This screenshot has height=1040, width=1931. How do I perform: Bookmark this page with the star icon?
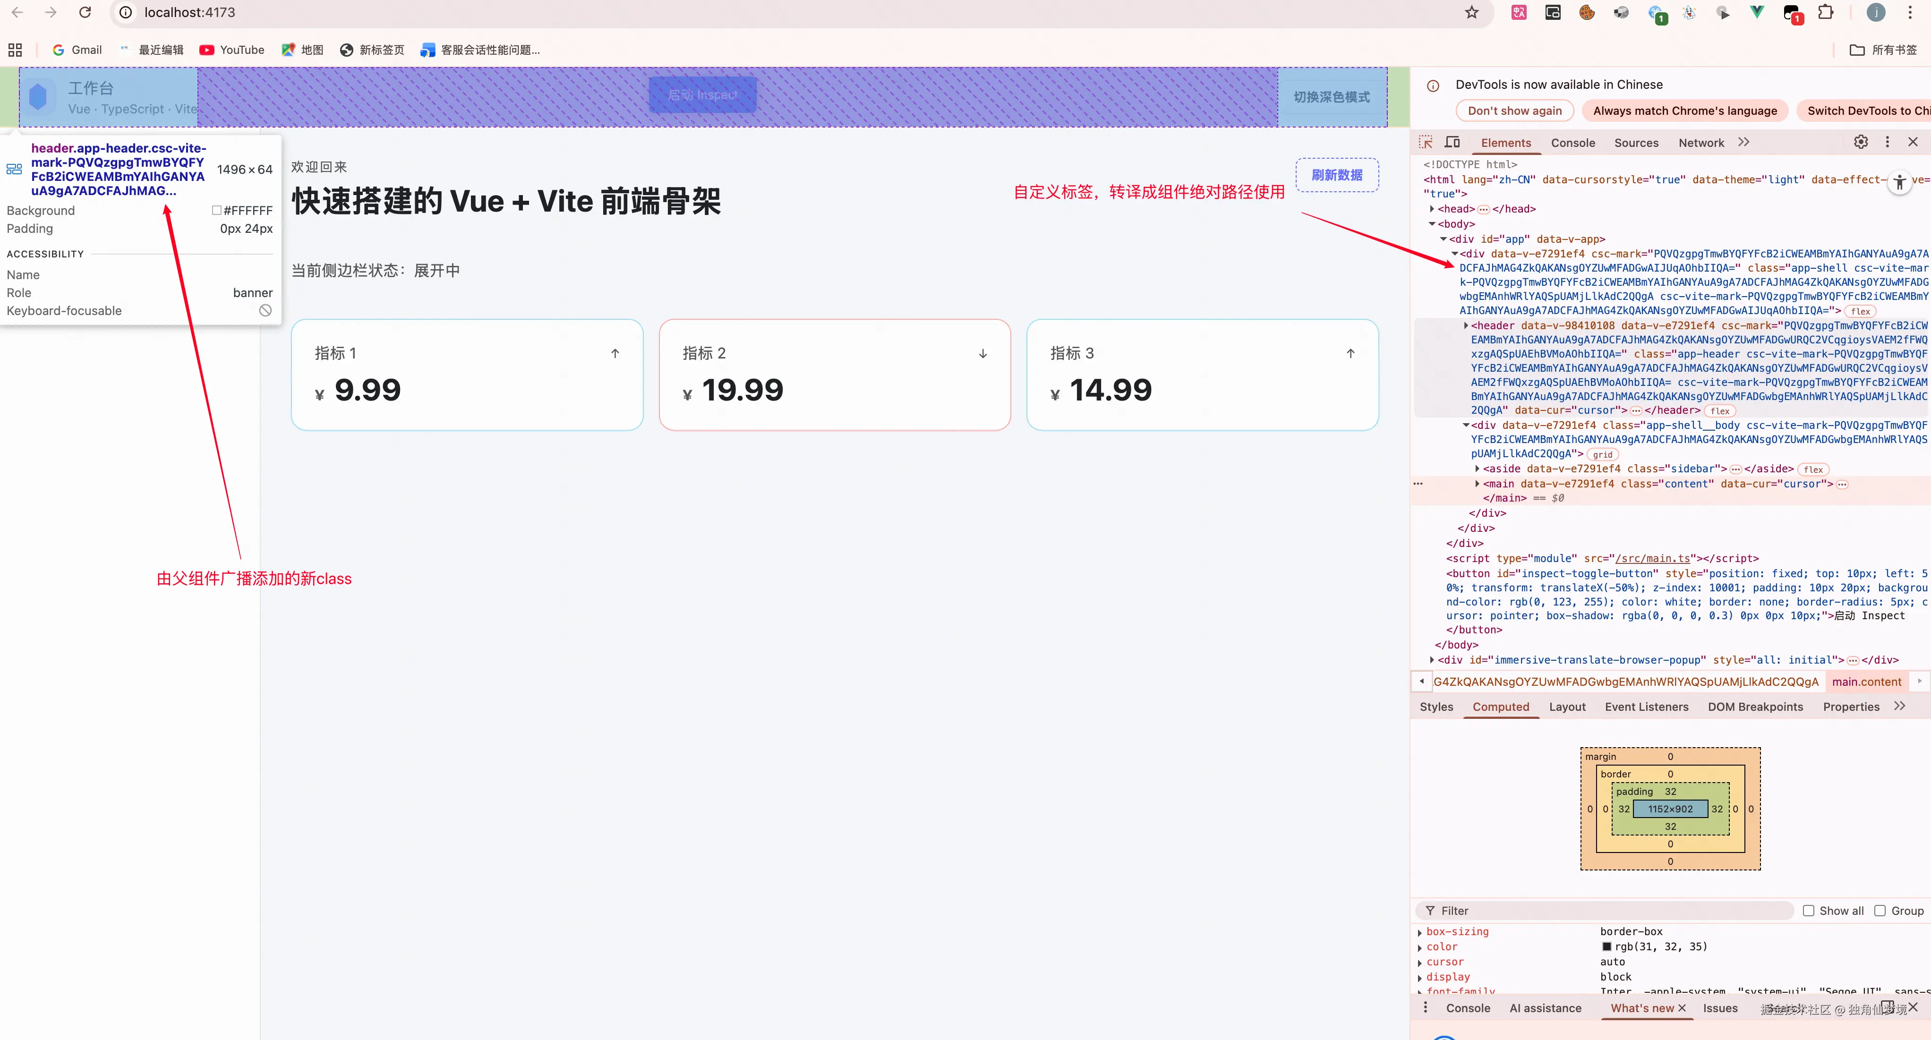(1471, 13)
